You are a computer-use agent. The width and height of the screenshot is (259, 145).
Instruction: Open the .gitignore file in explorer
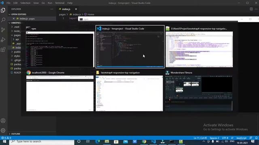(16, 60)
